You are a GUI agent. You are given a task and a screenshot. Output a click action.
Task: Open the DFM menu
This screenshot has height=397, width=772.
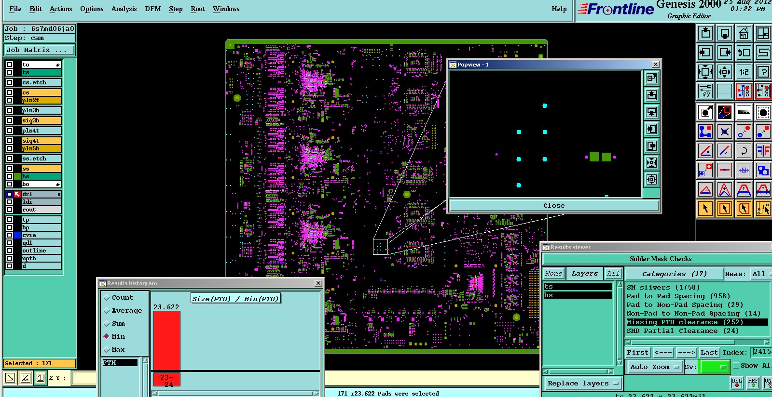(x=153, y=9)
